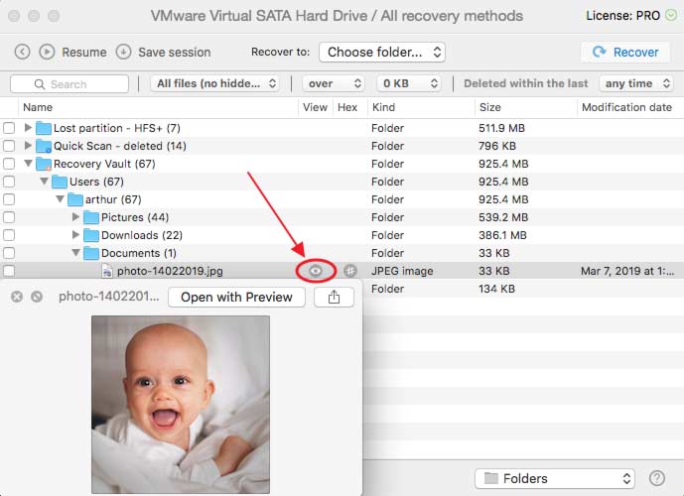Open the 'any time' deleted-within dropdown
Image resolution: width=684 pixels, height=496 pixels.
click(636, 83)
